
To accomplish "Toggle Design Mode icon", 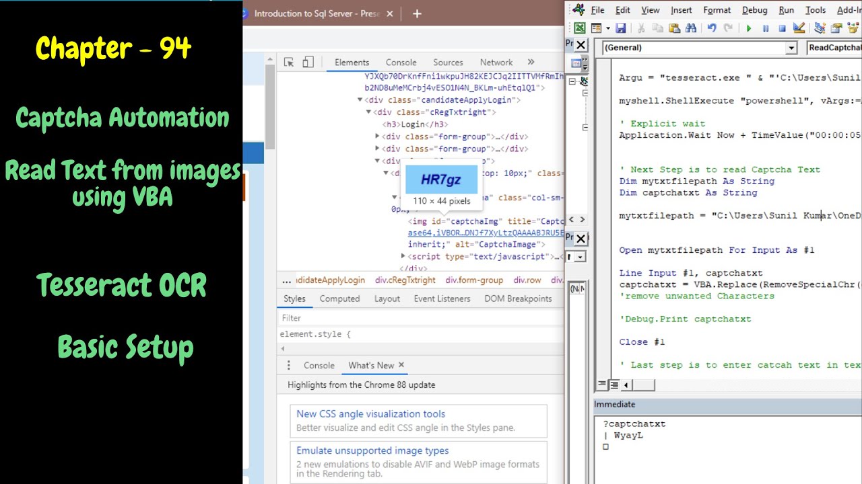I will pyautogui.click(x=799, y=28).
